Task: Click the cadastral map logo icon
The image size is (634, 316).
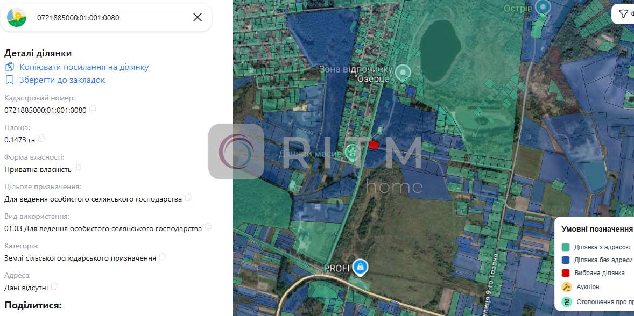Action: pyautogui.click(x=17, y=17)
